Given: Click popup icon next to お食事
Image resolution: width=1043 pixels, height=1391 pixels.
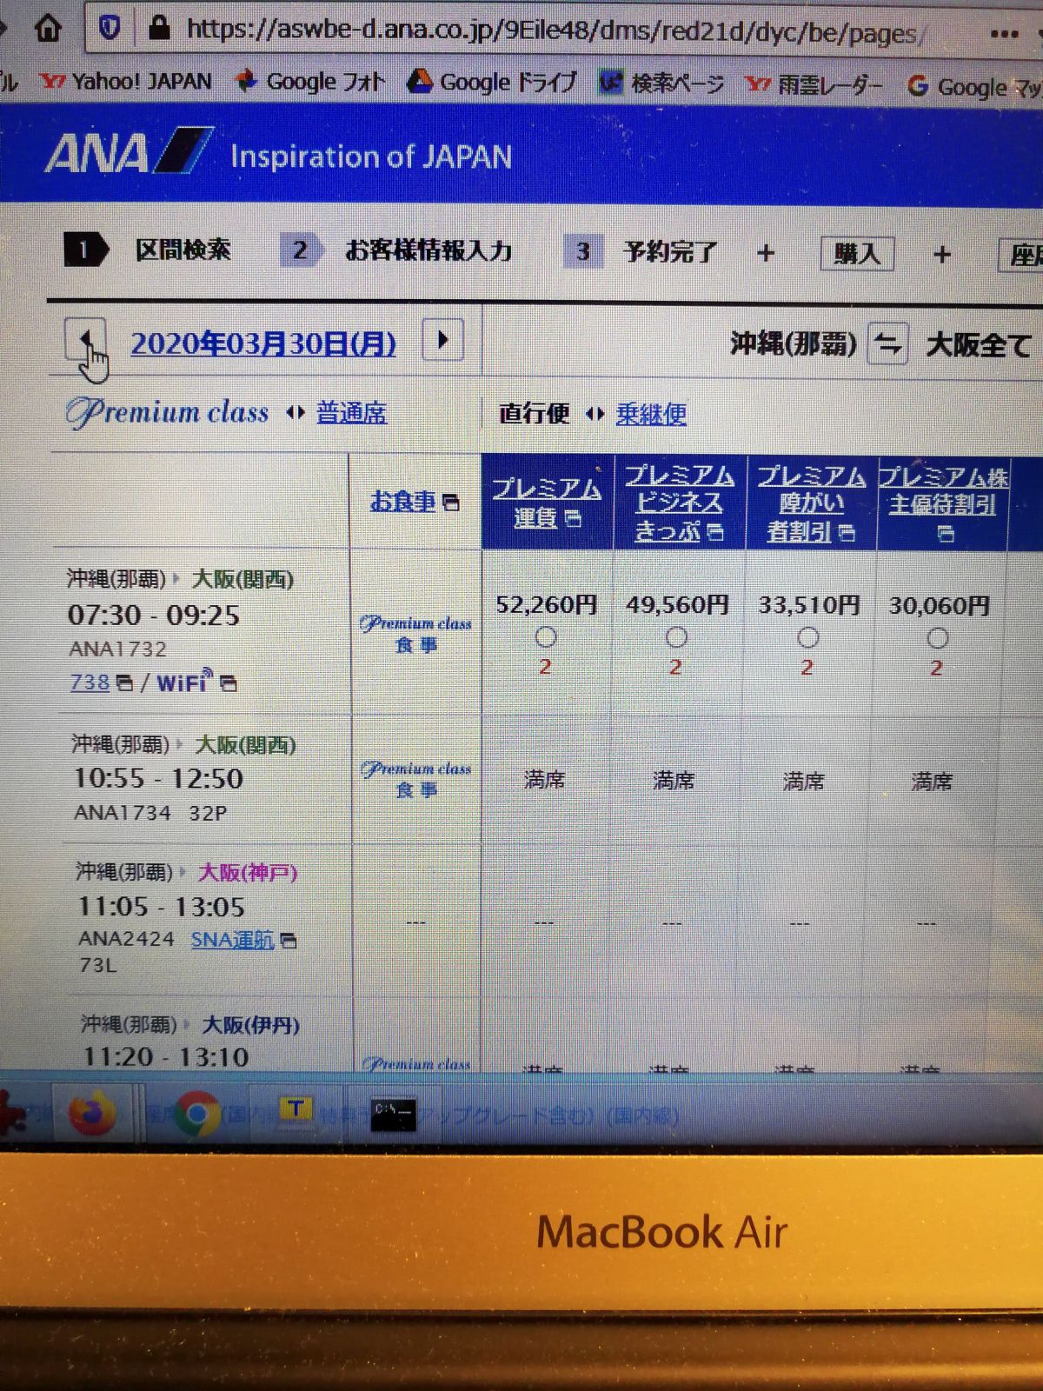Looking at the screenshot, I should coord(450,502).
